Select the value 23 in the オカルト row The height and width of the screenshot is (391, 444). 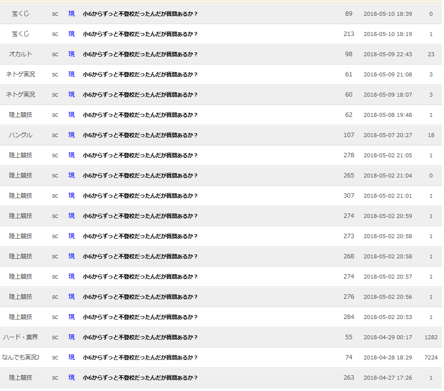tap(431, 54)
